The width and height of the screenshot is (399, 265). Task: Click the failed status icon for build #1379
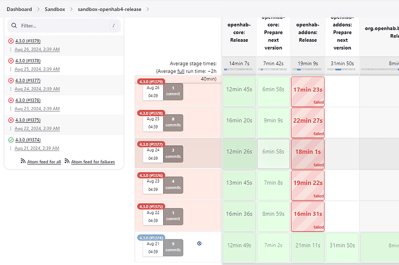tap(11, 41)
